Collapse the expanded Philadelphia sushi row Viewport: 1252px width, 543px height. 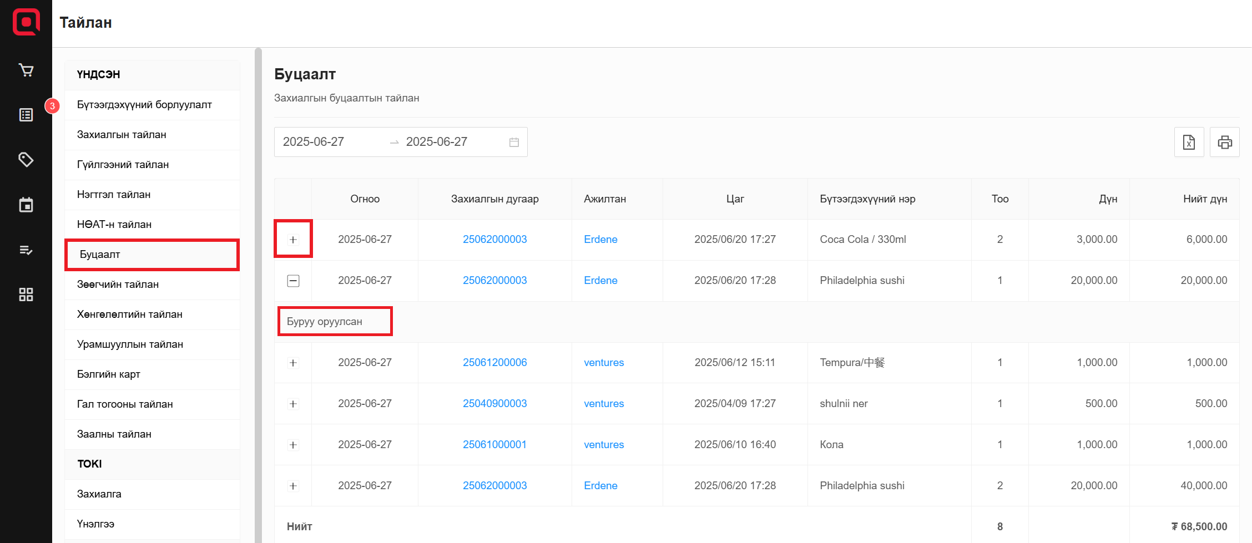pos(293,281)
